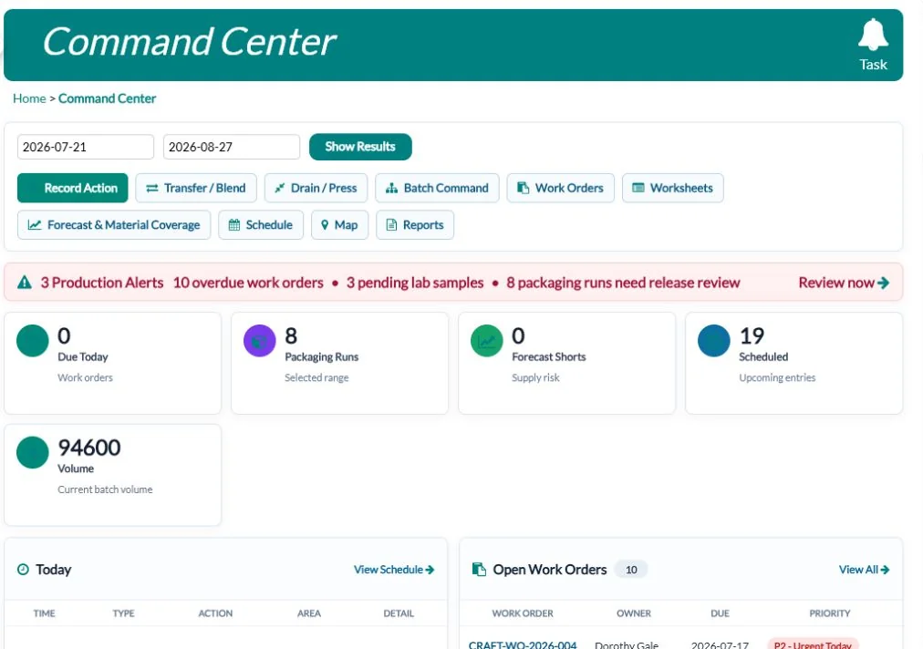Click the Scheduled value 19

click(x=752, y=336)
